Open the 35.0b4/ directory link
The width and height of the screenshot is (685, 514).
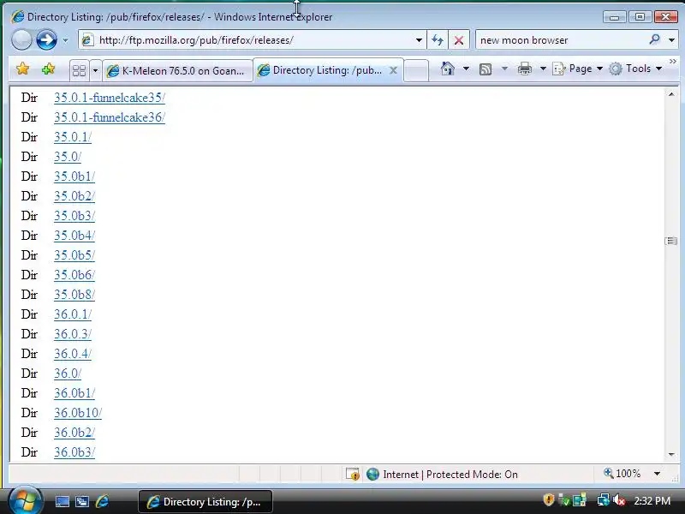pos(74,235)
